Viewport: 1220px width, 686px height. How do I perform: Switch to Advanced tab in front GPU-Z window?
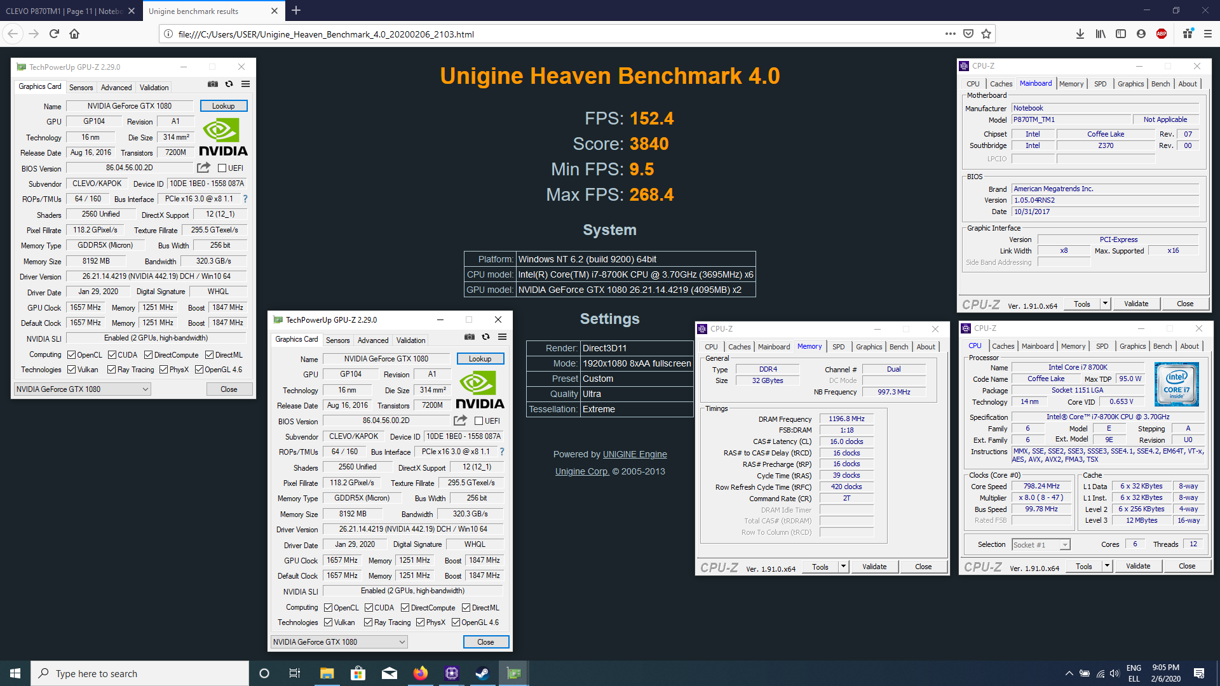point(373,340)
